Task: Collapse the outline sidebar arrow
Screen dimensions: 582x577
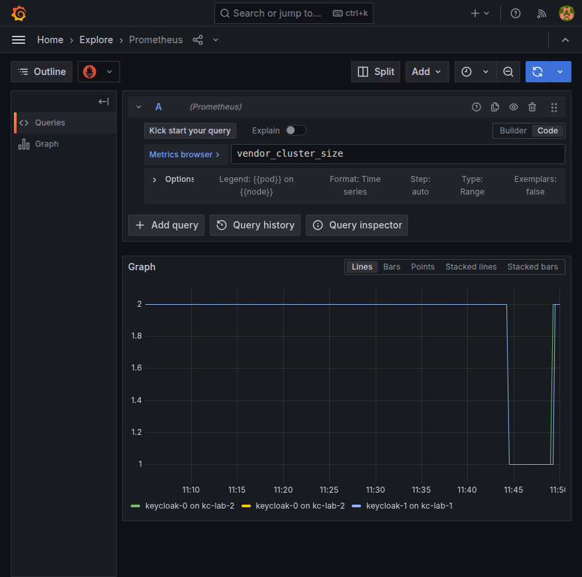Action: [x=103, y=102]
